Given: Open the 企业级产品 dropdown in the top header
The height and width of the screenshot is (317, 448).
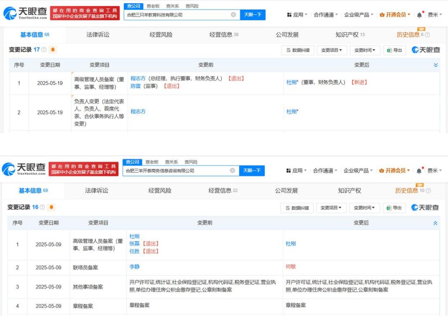Looking at the screenshot, I should click(x=358, y=15).
